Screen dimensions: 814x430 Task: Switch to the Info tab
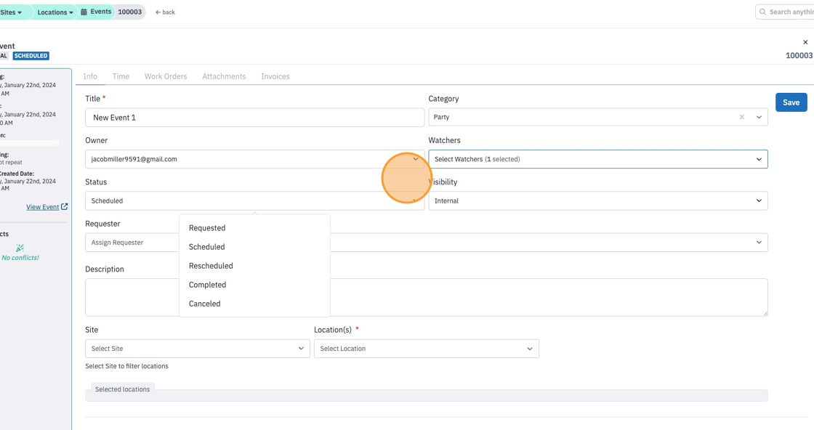(x=90, y=76)
